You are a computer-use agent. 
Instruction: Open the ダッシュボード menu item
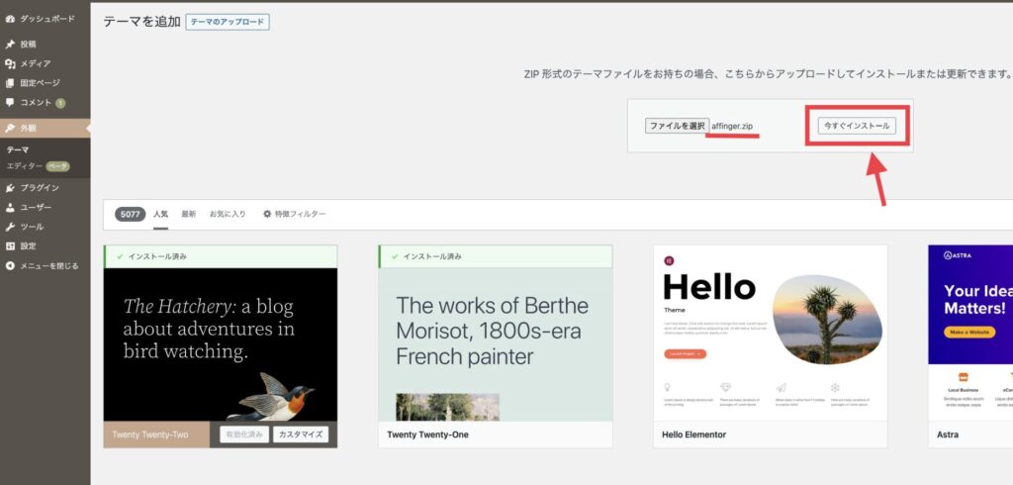click(46, 20)
